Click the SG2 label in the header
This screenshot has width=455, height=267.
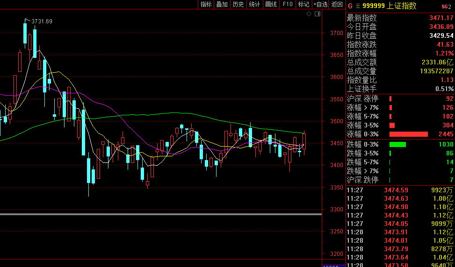click(x=446, y=7)
